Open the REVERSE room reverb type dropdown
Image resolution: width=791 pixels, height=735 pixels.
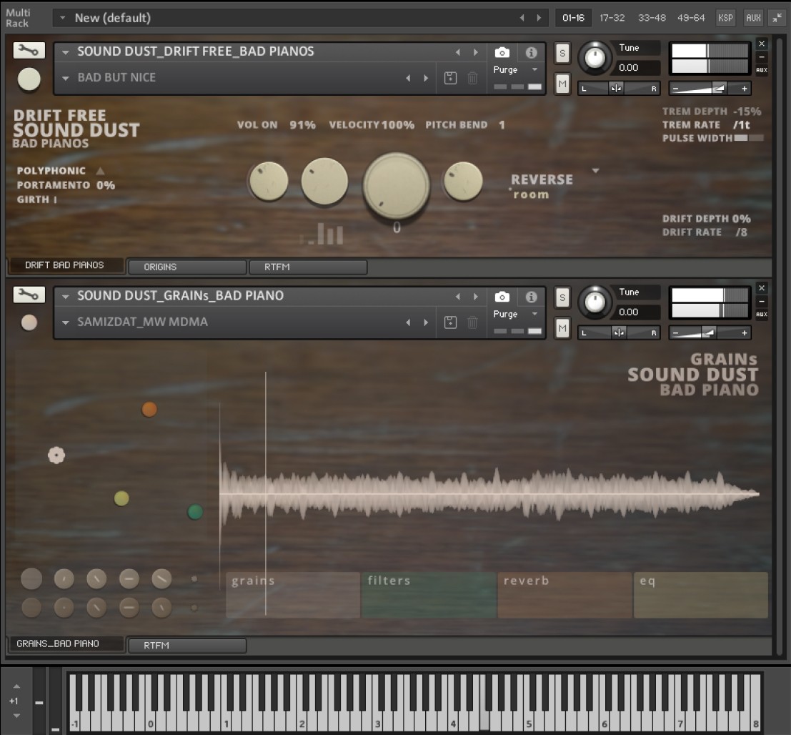pos(596,171)
